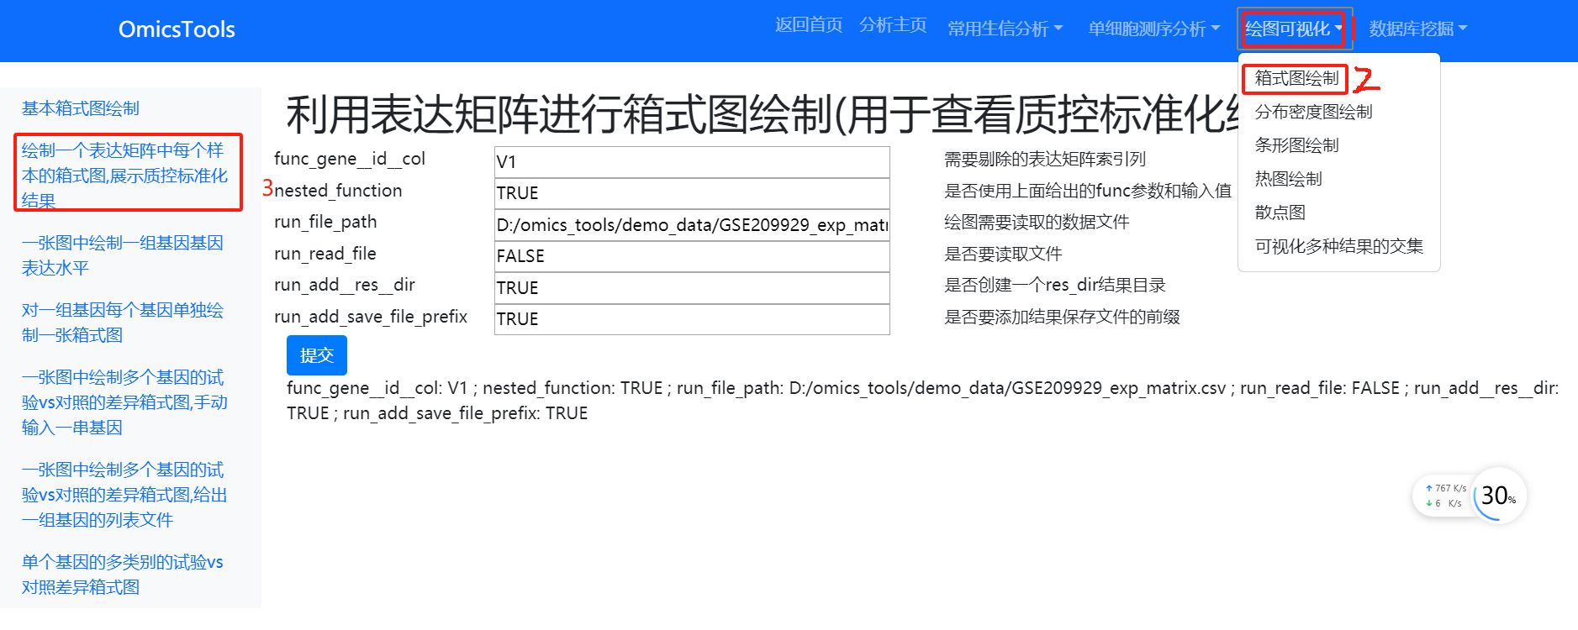The height and width of the screenshot is (630, 1578).
Task: Click the network speed 30% floating widget
Action: coord(1470,496)
